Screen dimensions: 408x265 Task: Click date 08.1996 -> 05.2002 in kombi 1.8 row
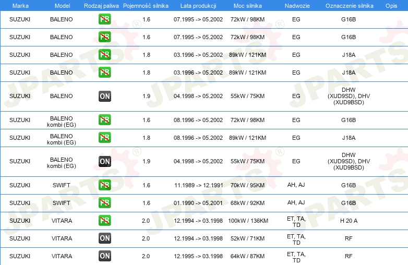point(198,138)
